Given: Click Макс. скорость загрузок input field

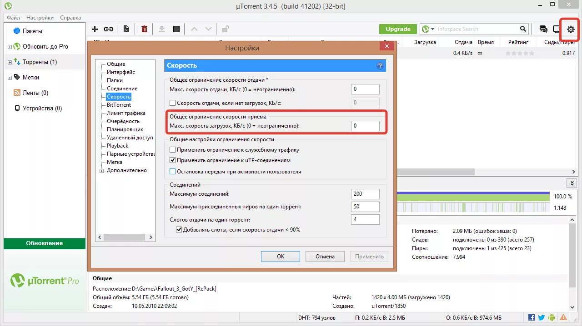Looking at the screenshot, I should 365,126.
